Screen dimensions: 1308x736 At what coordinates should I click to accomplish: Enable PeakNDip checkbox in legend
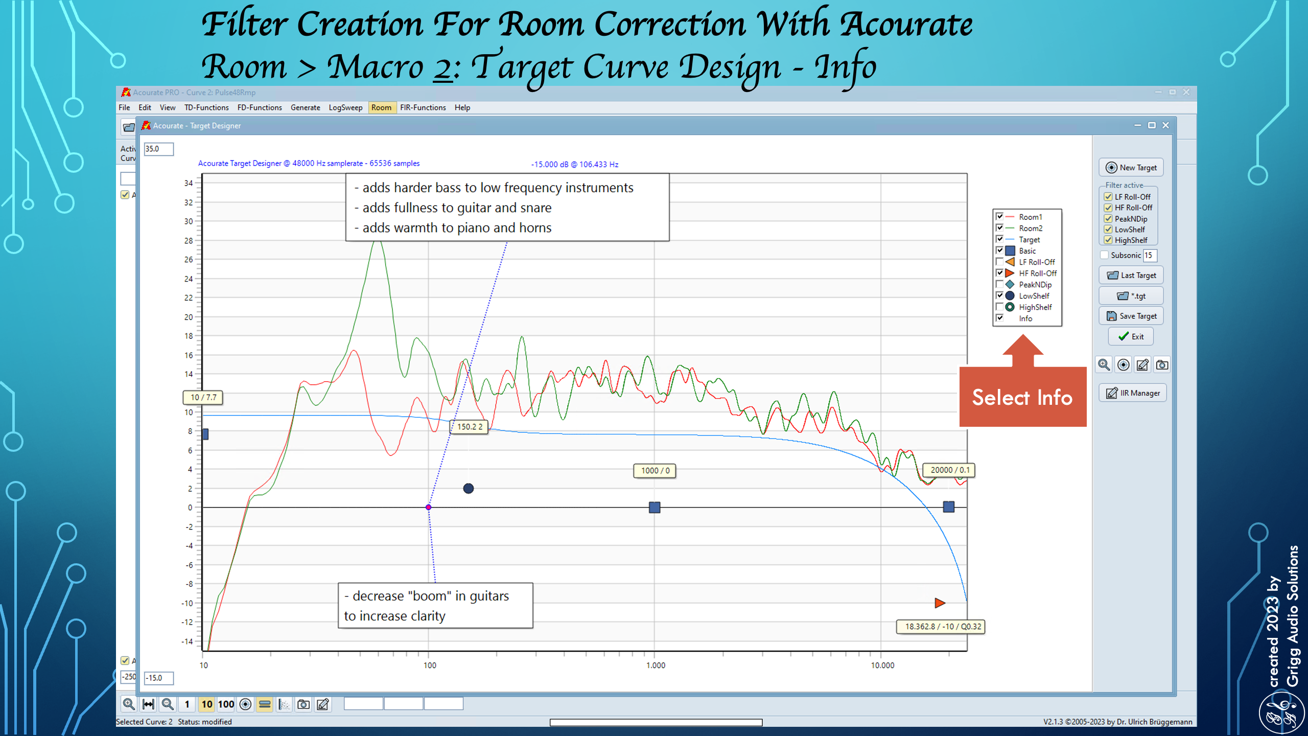click(999, 284)
